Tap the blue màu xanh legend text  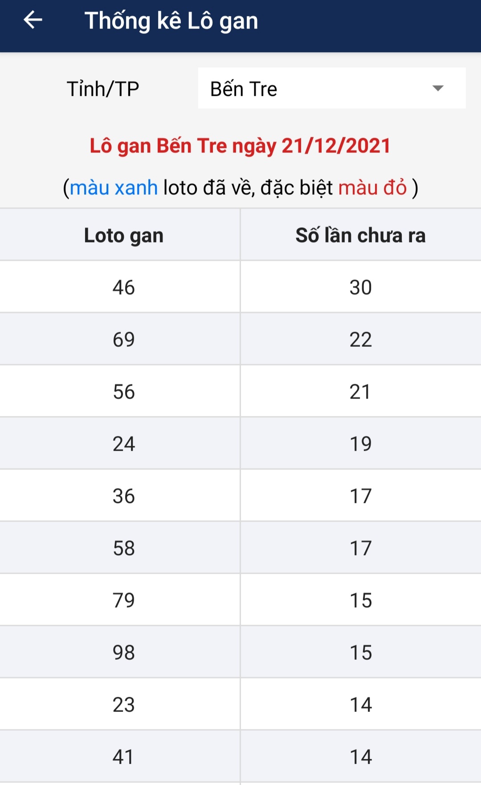coord(114,188)
